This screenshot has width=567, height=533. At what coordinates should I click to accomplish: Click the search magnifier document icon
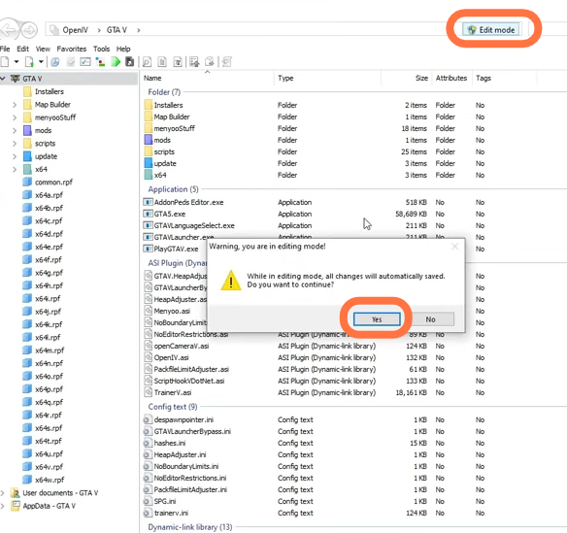coord(147,62)
